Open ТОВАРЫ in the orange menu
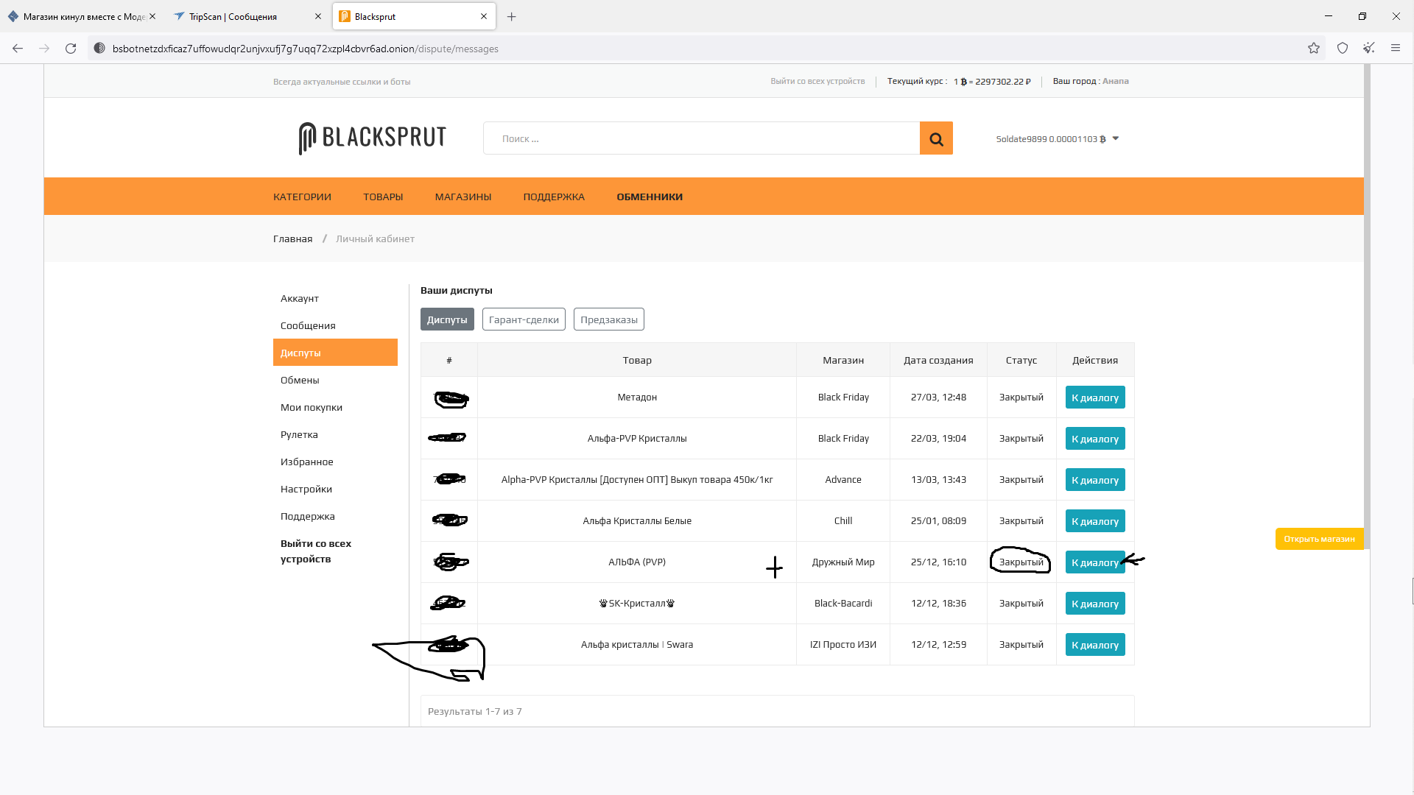1414x795 pixels. point(383,197)
